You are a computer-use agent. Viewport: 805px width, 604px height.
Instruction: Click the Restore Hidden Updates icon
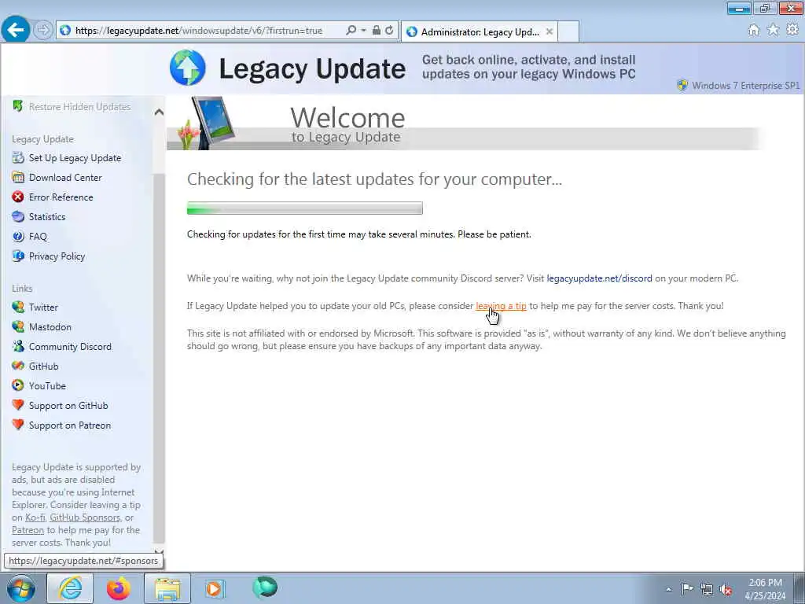[x=18, y=106]
